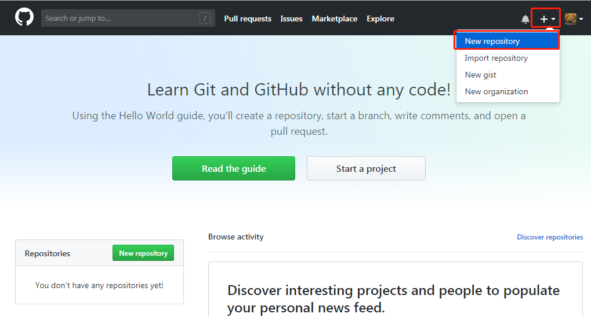Image resolution: width=591 pixels, height=317 pixels.
Task: Click the Hello World guide description paragraph
Action: tap(299, 123)
